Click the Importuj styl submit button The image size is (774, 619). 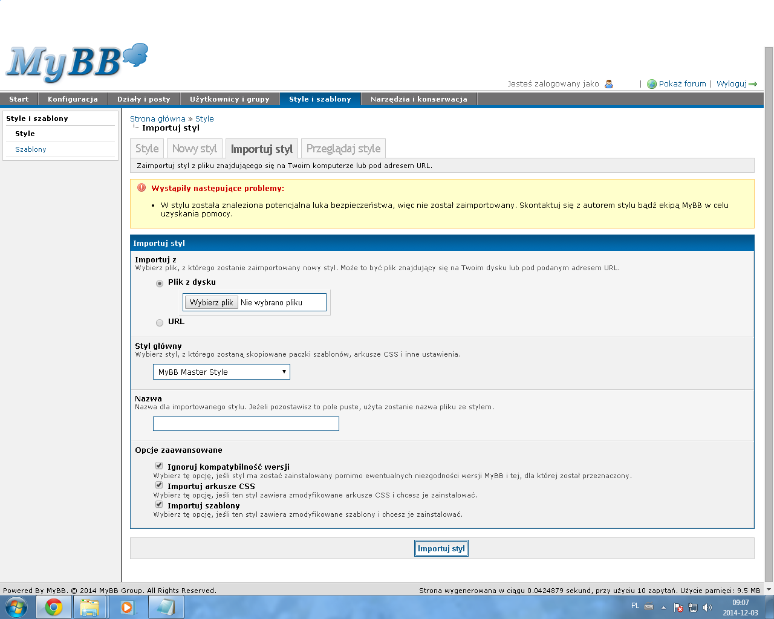[441, 548]
